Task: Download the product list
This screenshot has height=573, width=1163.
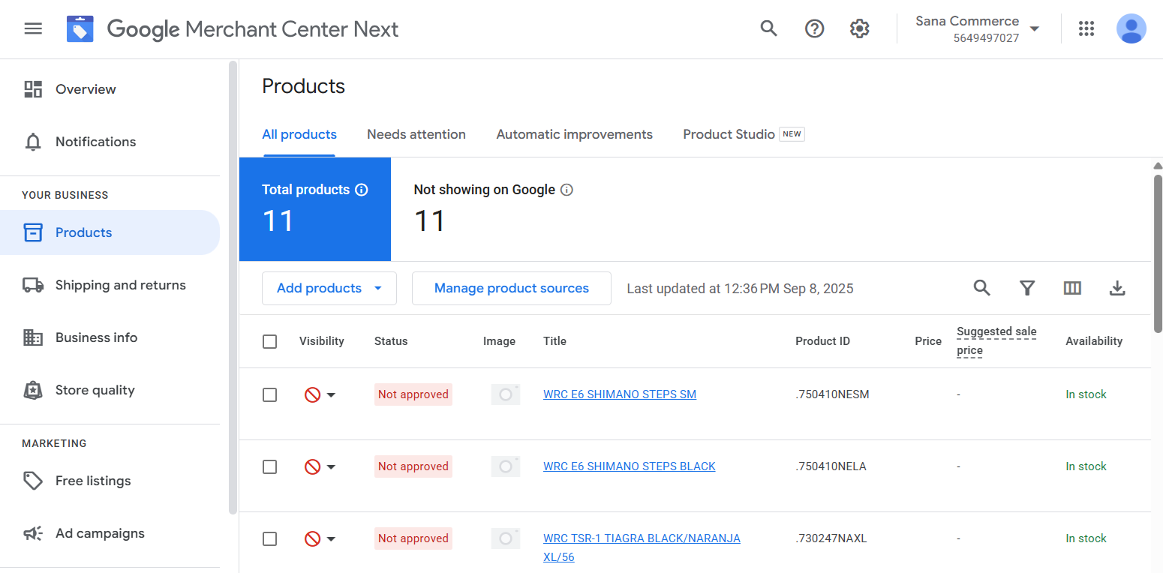Action: [1117, 288]
